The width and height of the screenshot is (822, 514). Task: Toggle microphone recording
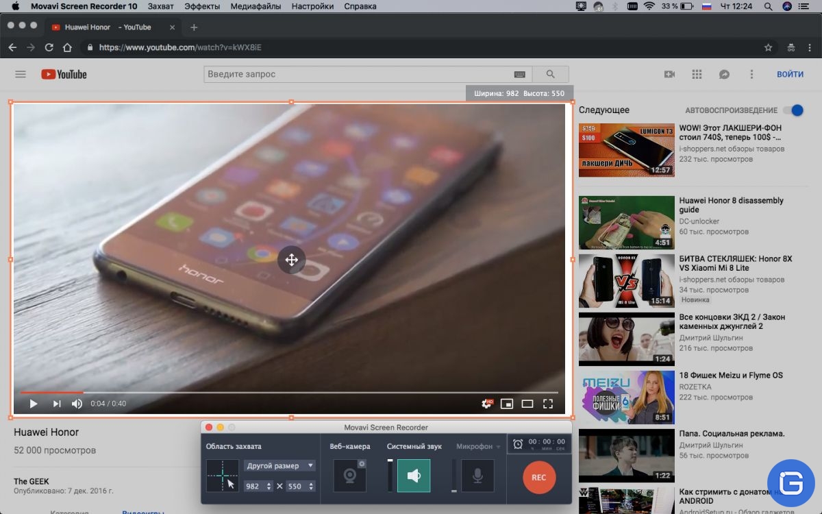coord(478,476)
